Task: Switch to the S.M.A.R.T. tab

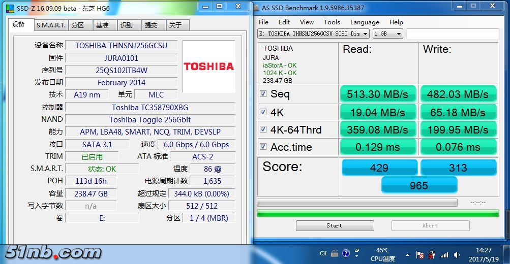Action: [50, 25]
